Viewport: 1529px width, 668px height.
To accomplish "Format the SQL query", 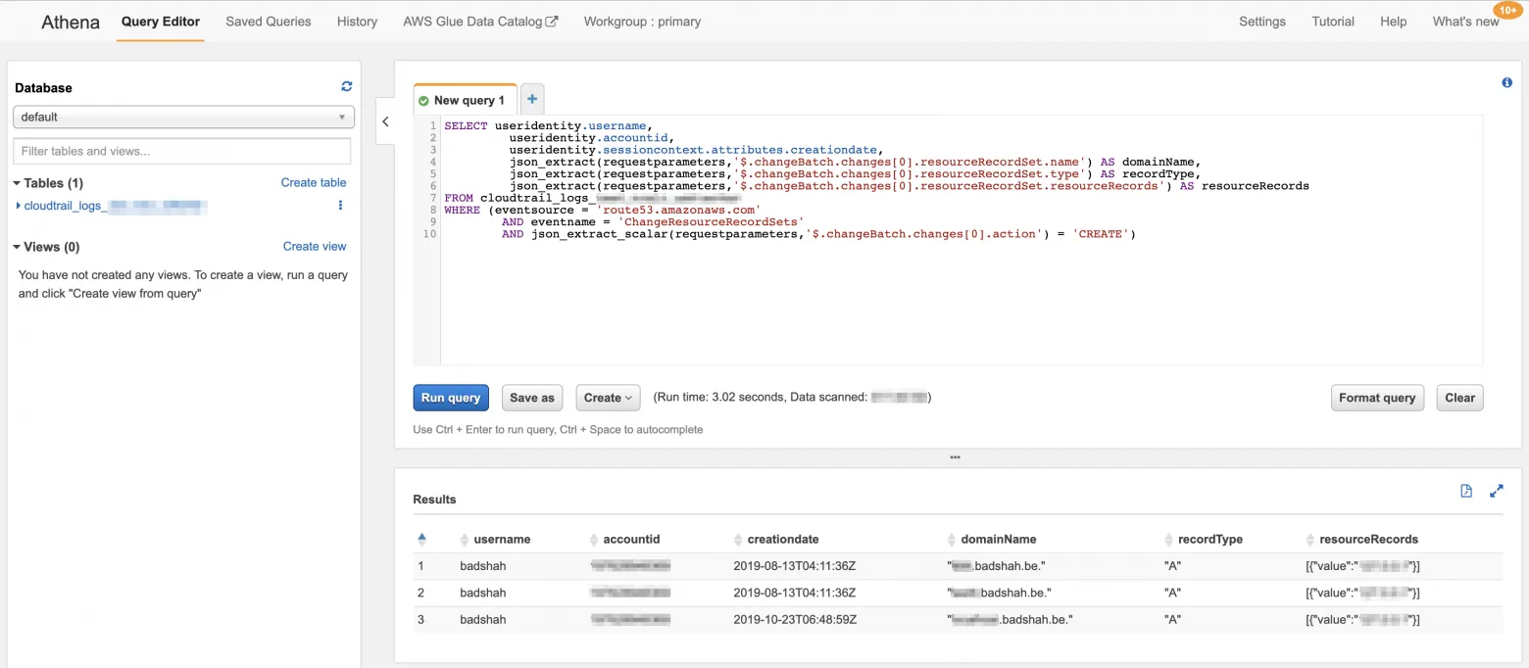I will (x=1377, y=398).
